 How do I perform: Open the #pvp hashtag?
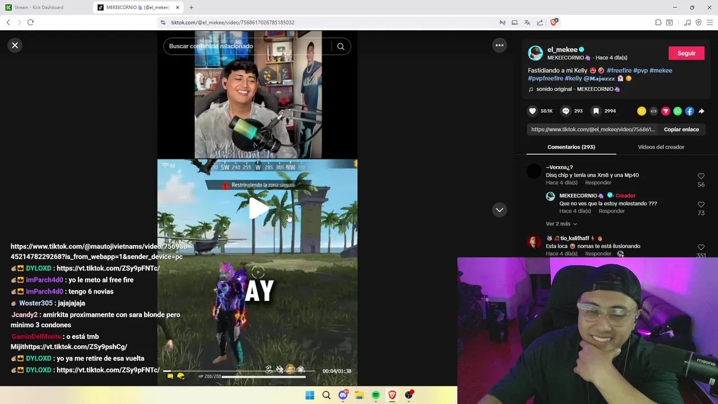(640, 71)
